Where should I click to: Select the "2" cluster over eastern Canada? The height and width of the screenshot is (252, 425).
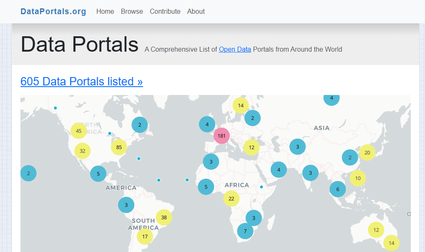pos(139,125)
